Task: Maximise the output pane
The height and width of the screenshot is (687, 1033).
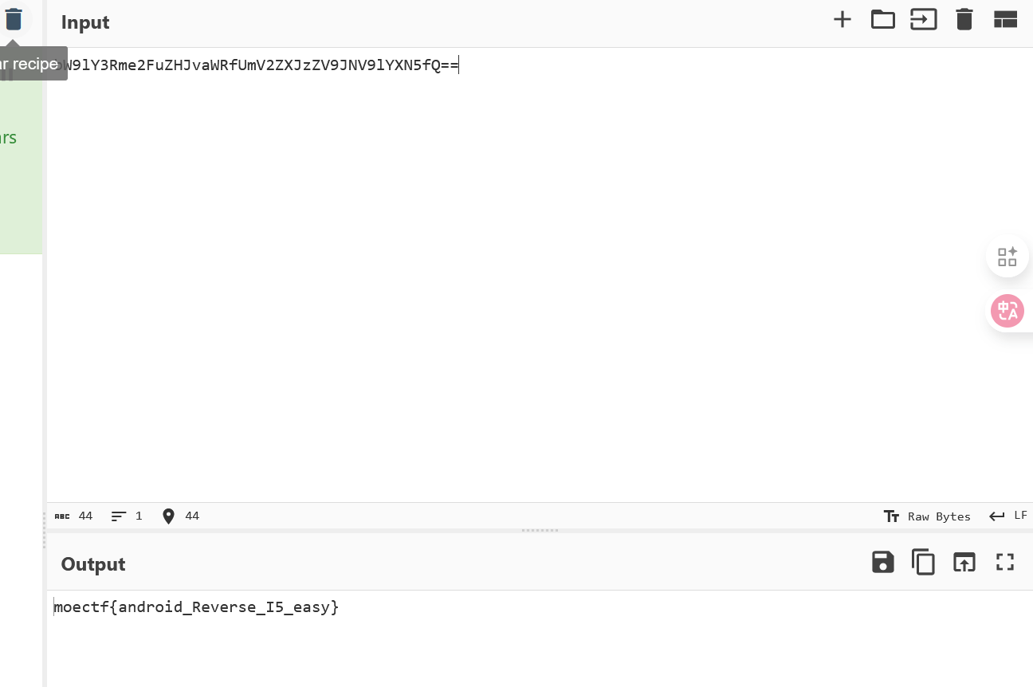Action: [x=1005, y=563]
